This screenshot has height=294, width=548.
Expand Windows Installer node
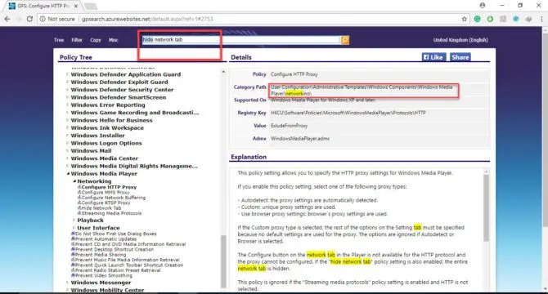(x=67, y=136)
